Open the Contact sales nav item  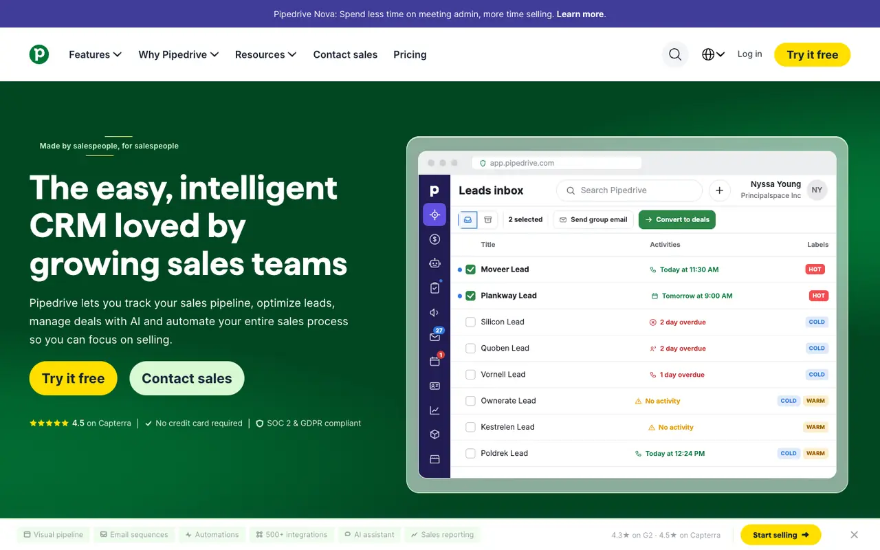(345, 54)
